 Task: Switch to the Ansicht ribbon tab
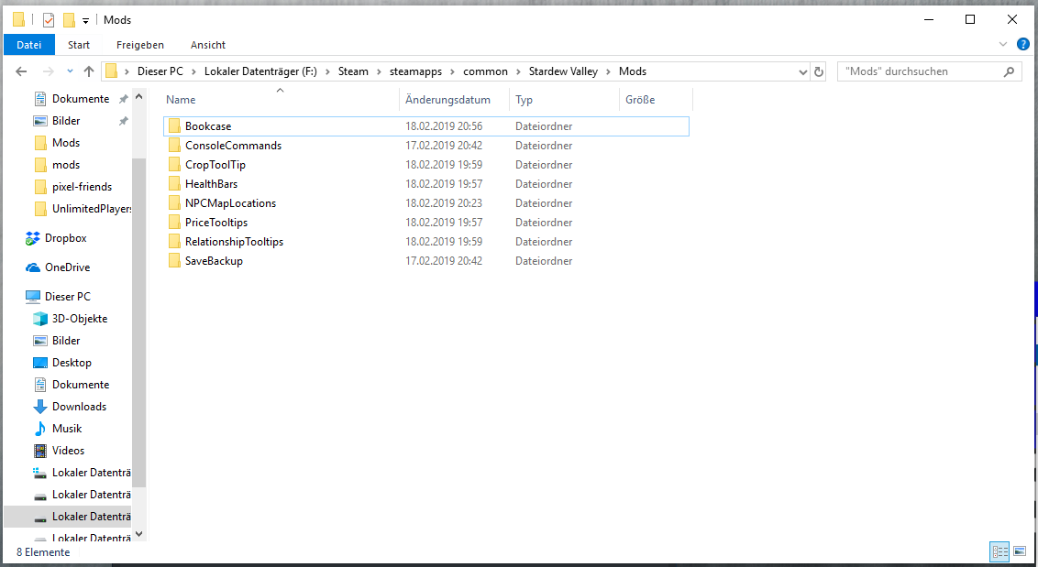(208, 45)
